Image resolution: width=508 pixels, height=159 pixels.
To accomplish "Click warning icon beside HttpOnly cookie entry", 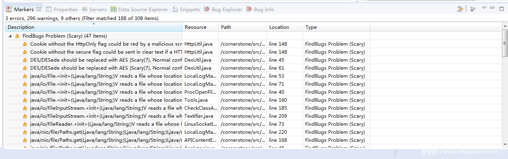I will (x=25, y=44).
